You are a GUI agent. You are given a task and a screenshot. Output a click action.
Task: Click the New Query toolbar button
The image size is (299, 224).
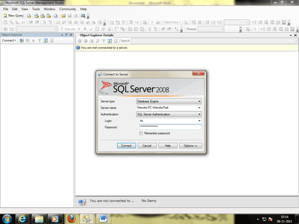point(13,16)
